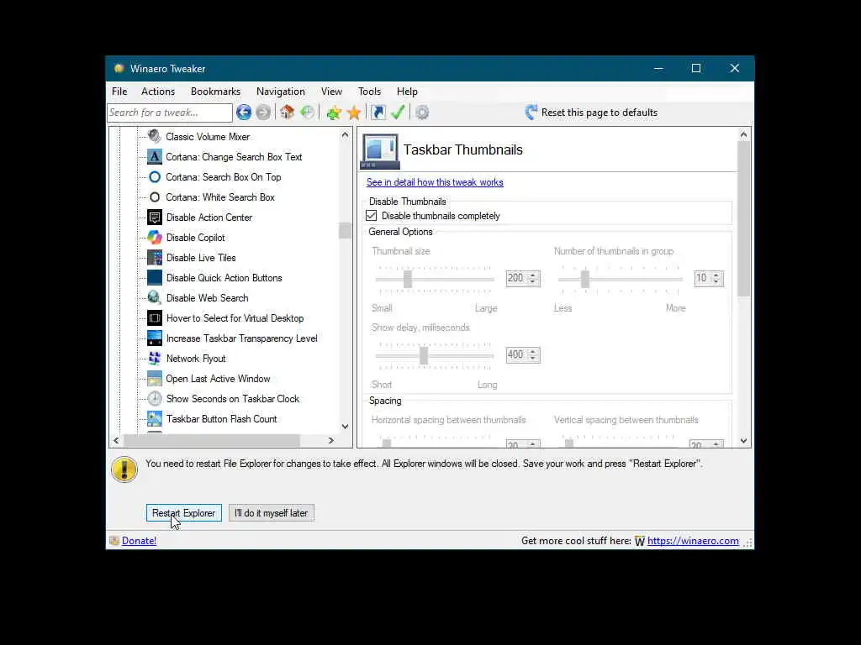Viewport: 861px width, 645px height.
Task: Click the Restart Explorer button
Action: point(184,513)
